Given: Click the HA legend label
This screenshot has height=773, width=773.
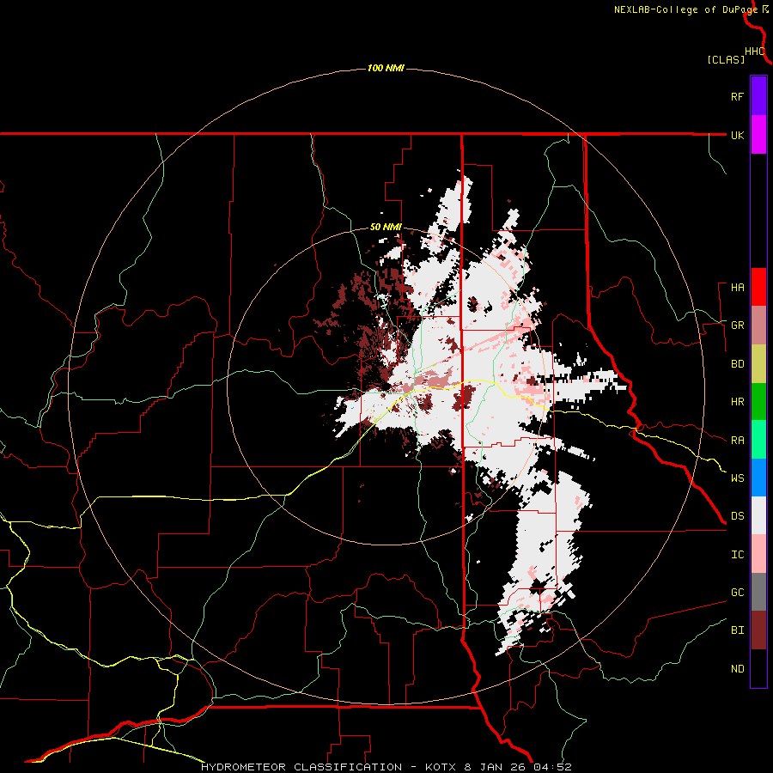Looking at the screenshot, I should point(737,288).
